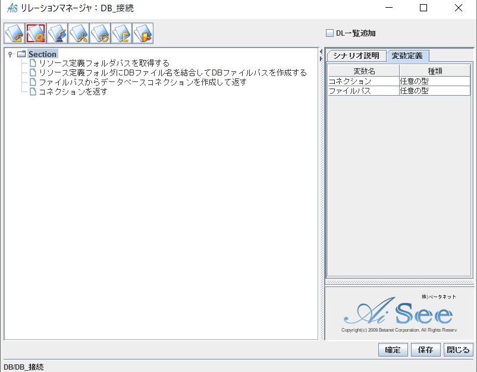Select the 変数定義 tab

pos(407,56)
